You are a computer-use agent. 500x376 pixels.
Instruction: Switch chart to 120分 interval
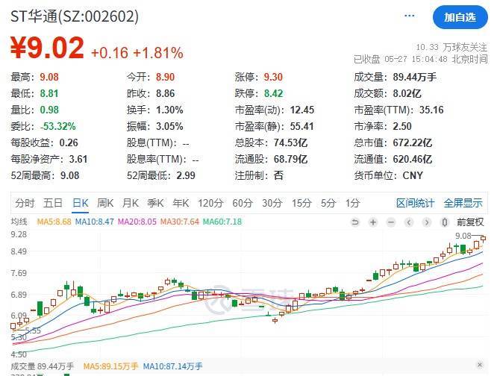[210, 203]
